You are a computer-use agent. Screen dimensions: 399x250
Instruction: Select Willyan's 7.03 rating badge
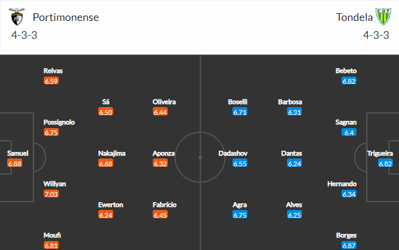tap(51, 194)
